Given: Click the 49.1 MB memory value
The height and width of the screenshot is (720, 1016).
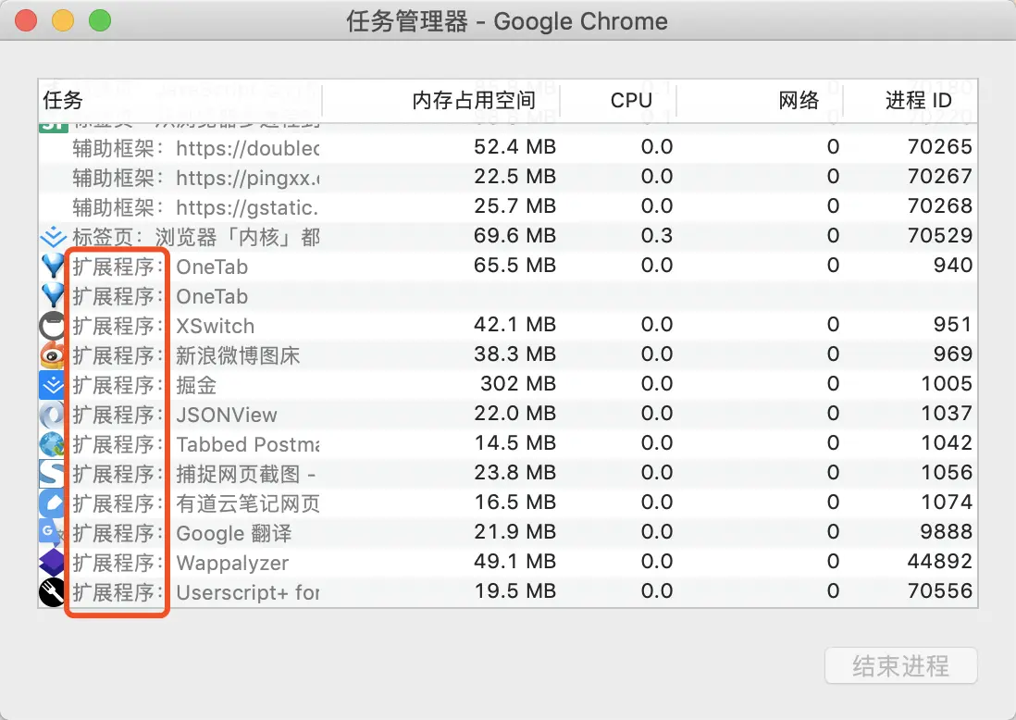Looking at the screenshot, I should pyautogui.click(x=515, y=561).
